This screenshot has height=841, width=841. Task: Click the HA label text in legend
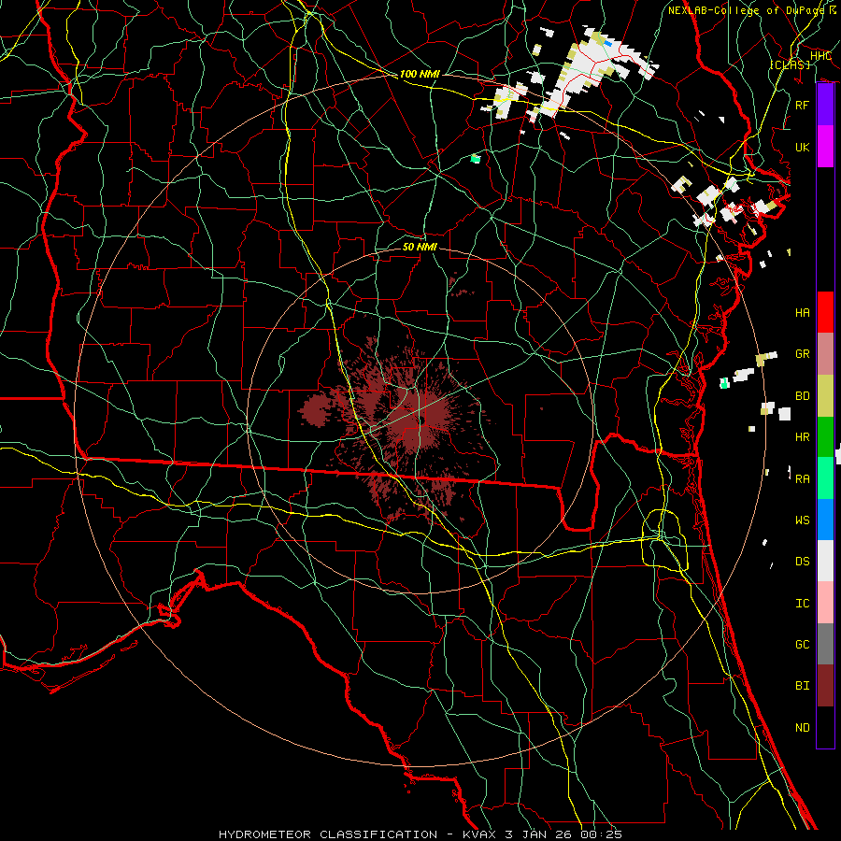tap(803, 312)
